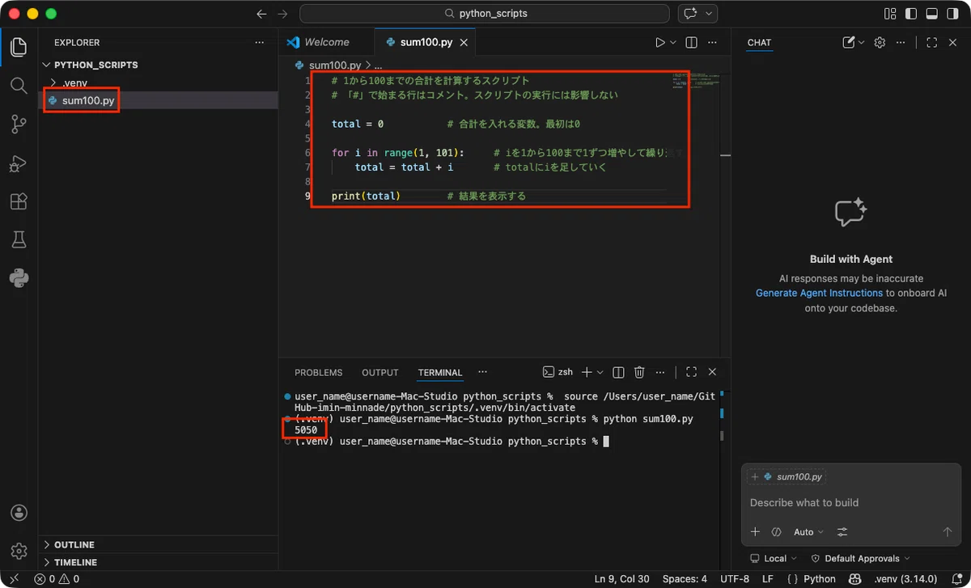The height and width of the screenshot is (588, 971).
Task: Open the Source Control view
Action: 19,124
